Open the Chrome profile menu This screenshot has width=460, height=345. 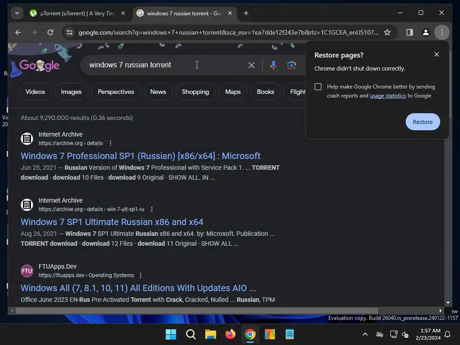(426, 32)
